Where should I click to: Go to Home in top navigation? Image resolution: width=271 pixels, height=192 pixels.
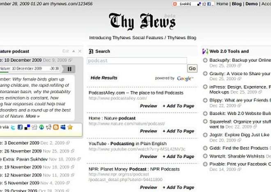[222, 4]
